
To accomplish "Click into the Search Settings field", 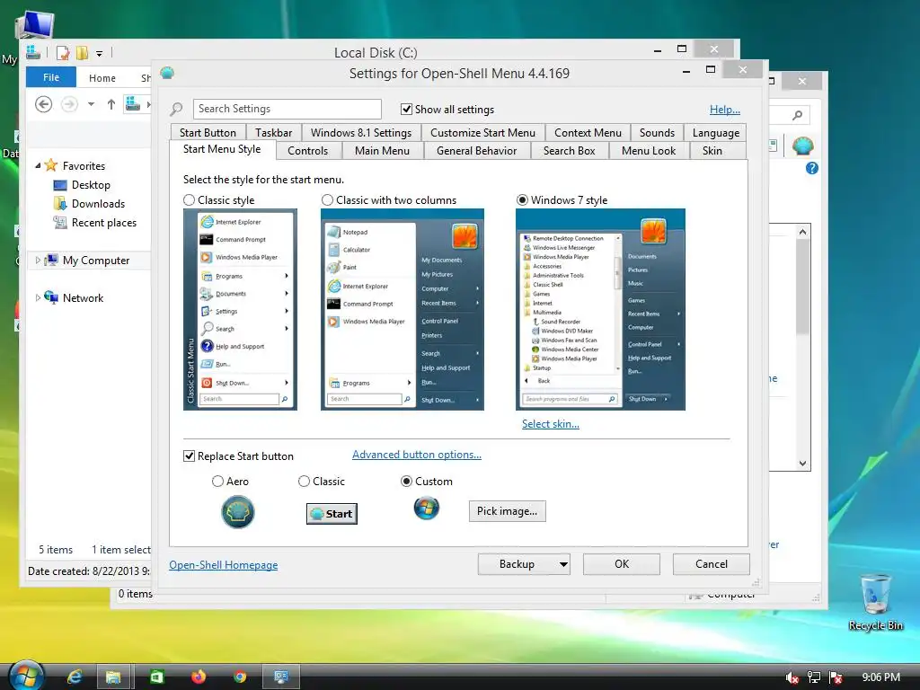I will coord(287,109).
